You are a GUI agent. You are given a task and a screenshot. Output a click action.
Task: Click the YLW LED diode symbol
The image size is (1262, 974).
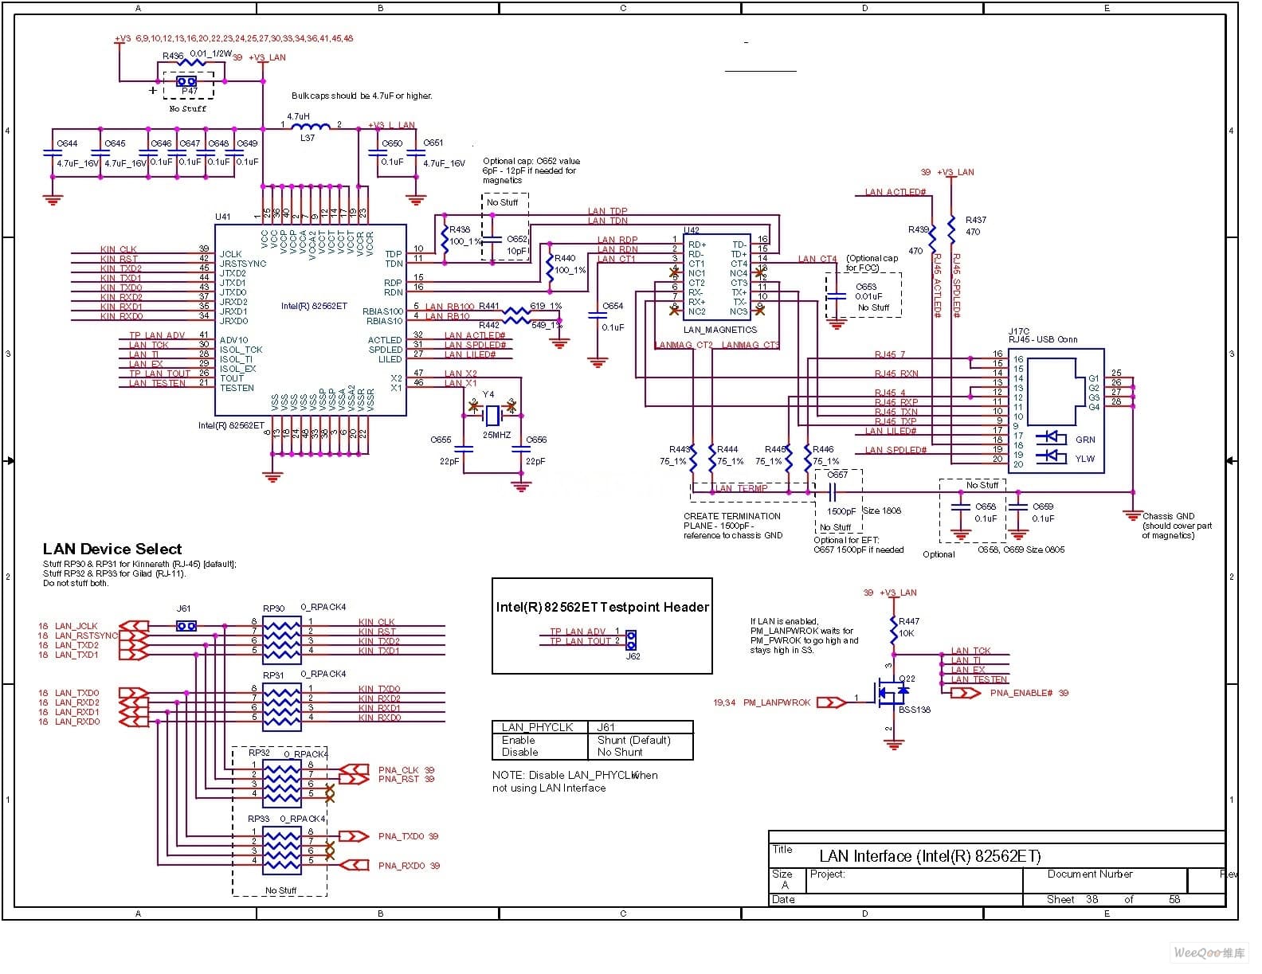tap(1050, 456)
